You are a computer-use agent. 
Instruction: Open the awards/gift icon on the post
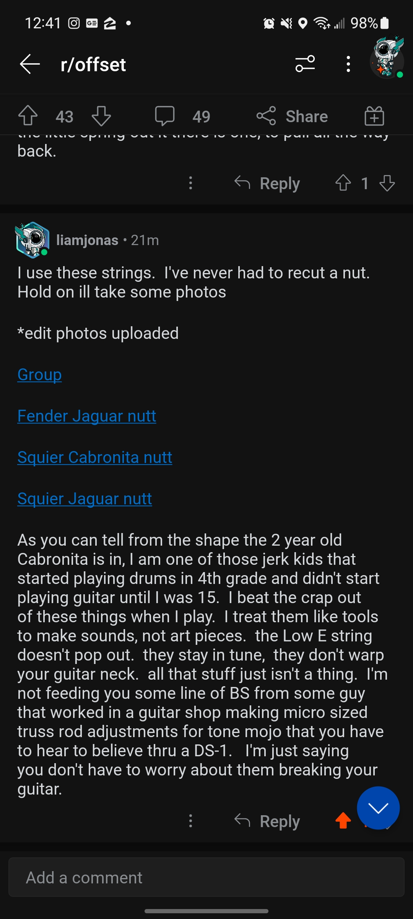374,116
